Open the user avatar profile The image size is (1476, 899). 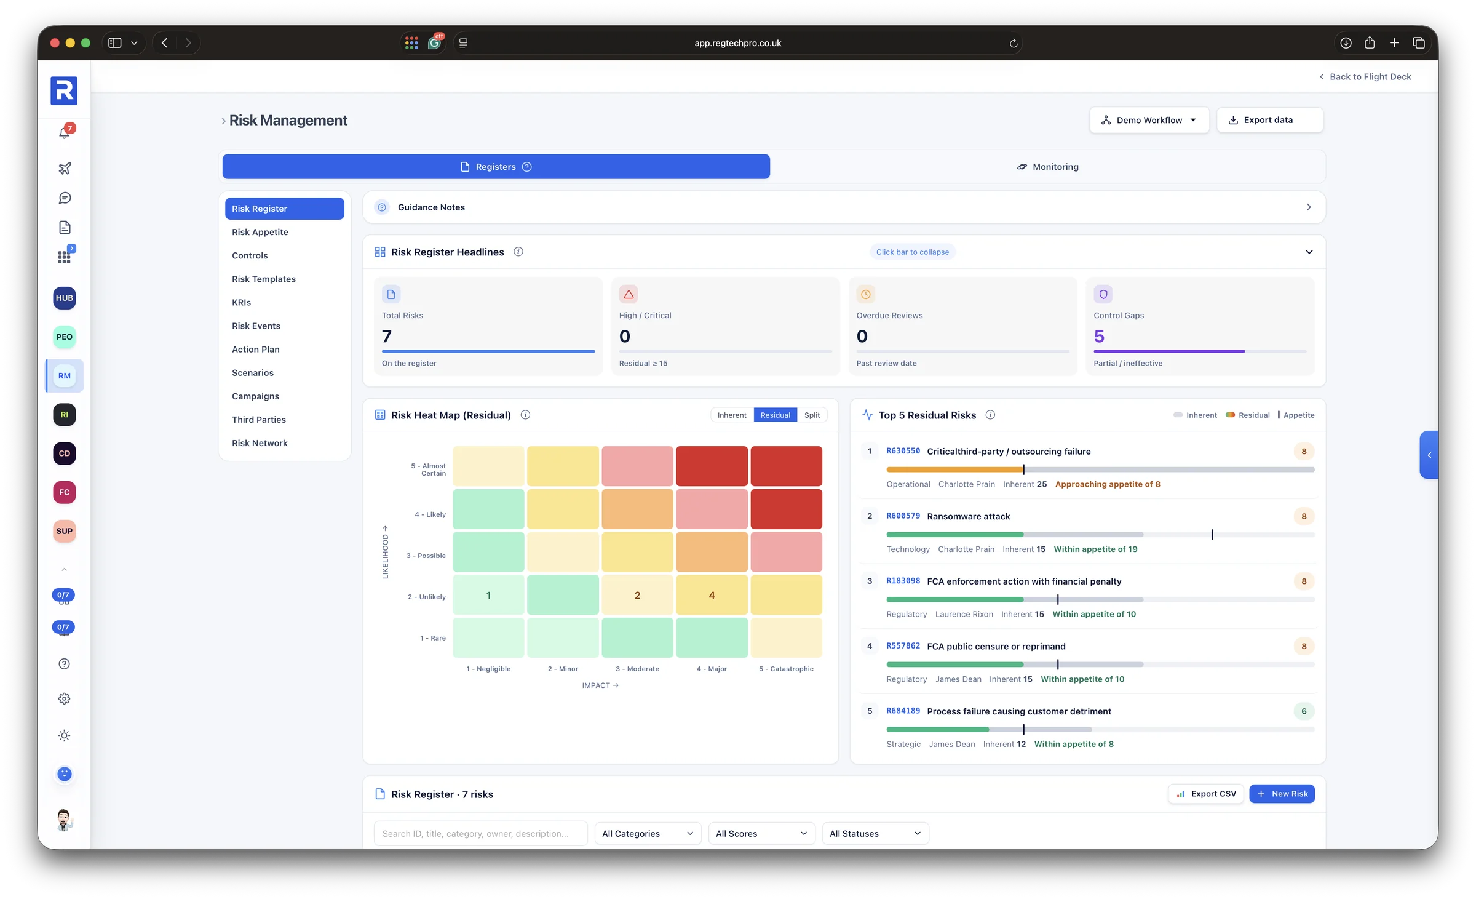pos(65,821)
